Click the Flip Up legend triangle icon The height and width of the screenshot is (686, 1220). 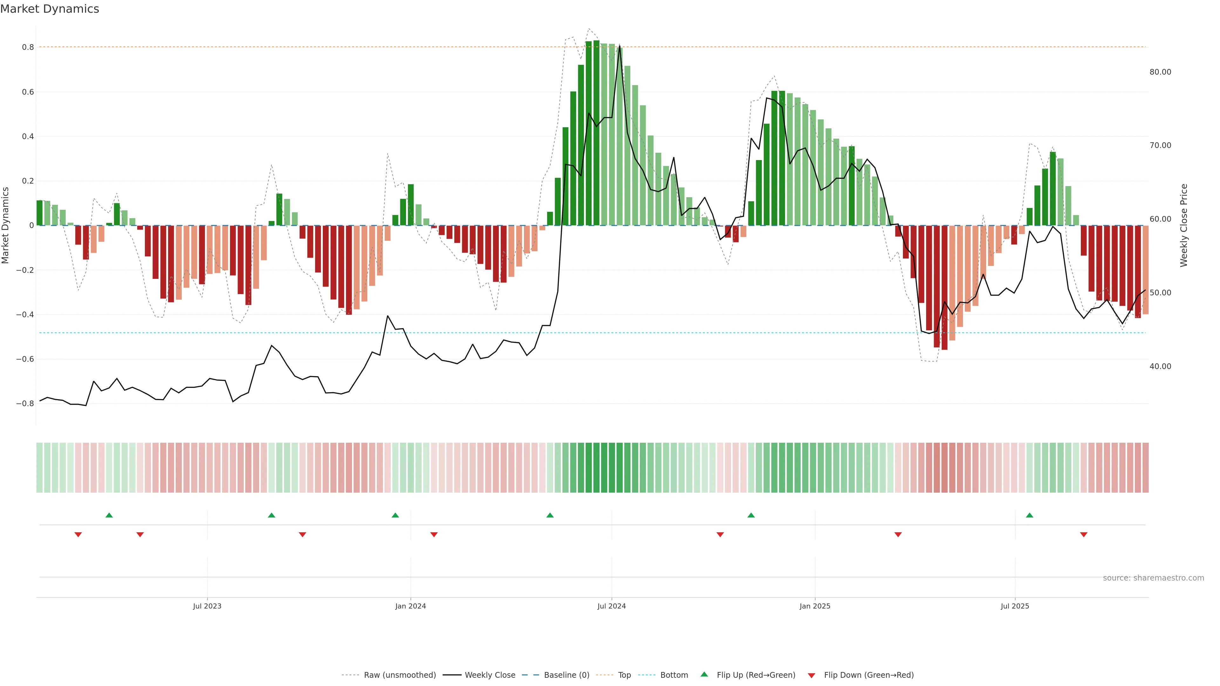pyautogui.click(x=704, y=674)
